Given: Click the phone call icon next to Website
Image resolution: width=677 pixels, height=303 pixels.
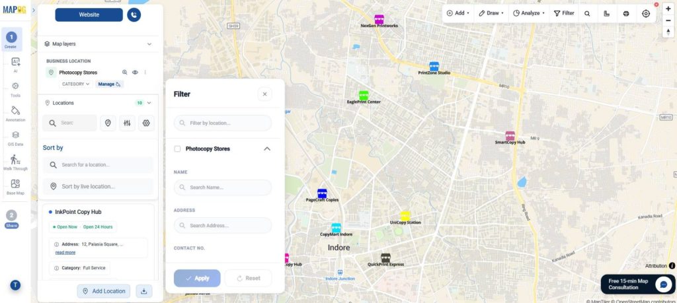Looking at the screenshot, I should coord(134,15).
